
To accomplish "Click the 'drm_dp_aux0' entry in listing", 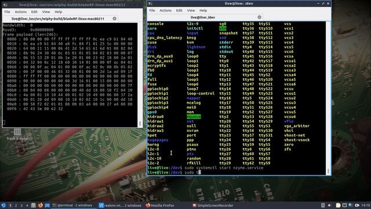I will [x=160, y=56].
